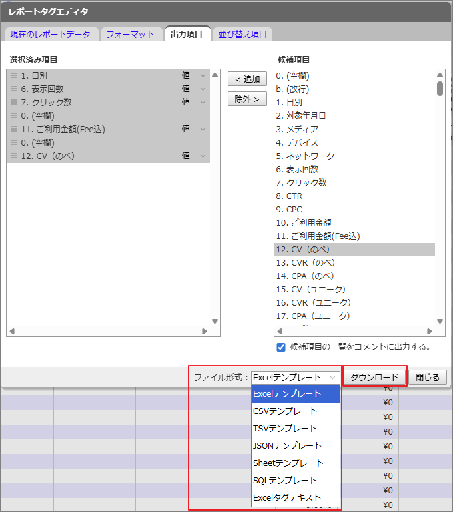The height and width of the screenshot is (512, 453).
Task: Click handle icon of 12. CV（のべ） selected row
Action: (14, 156)
